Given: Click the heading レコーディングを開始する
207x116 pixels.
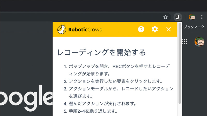Looking at the screenshot, I should [x=101, y=52].
